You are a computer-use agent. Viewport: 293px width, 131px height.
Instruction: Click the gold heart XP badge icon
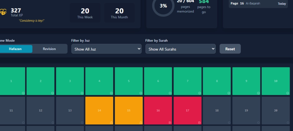(3, 12)
